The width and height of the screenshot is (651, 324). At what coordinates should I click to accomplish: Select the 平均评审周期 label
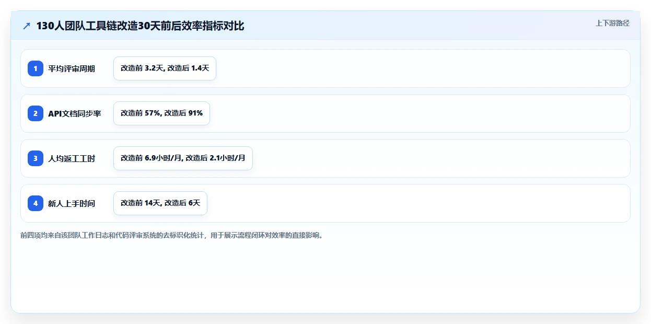72,68
